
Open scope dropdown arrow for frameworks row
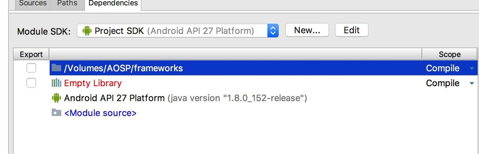pos(472,69)
